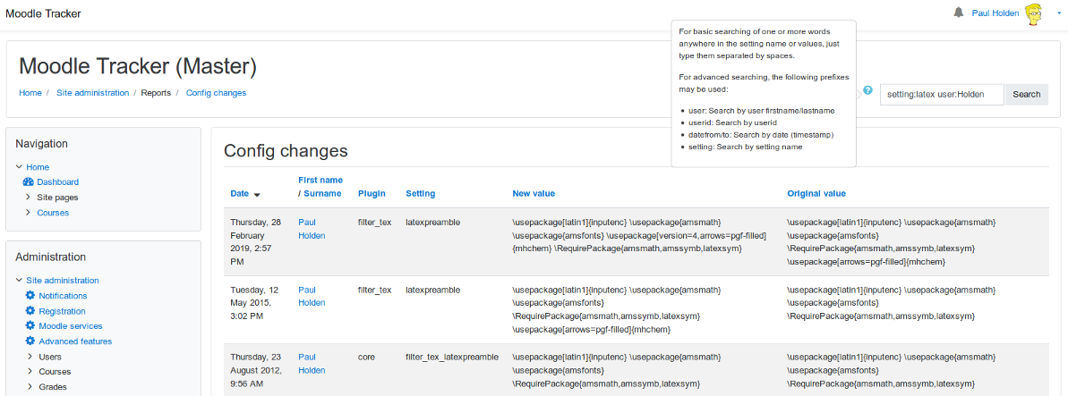Open Paul Holden link in 2015 row
Image resolution: width=1068 pixels, height=396 pixels.
click(312, 296)
